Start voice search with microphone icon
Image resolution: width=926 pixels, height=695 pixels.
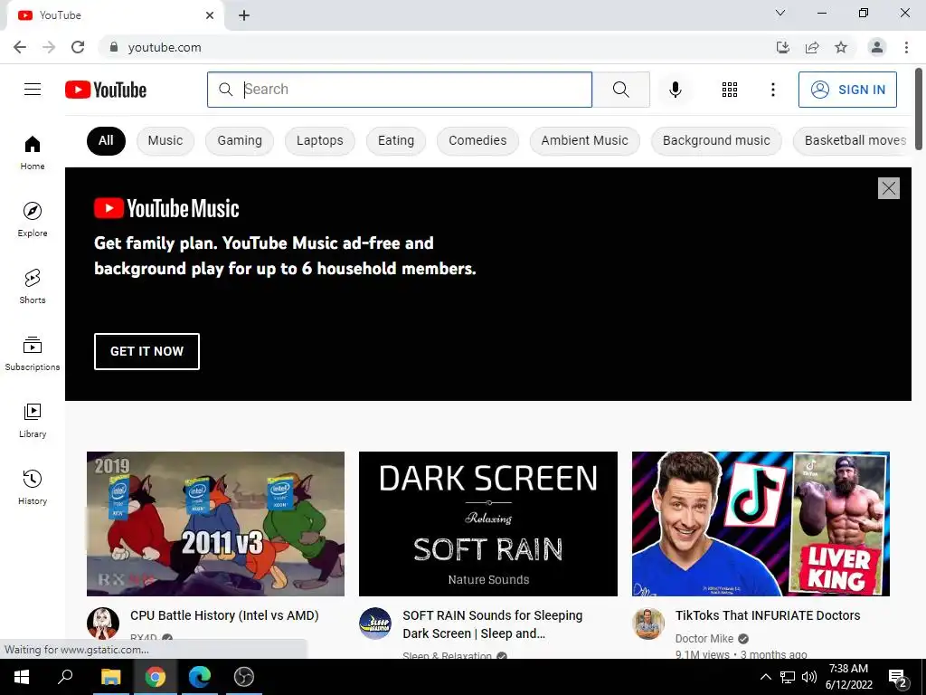(x=675, y=90)
